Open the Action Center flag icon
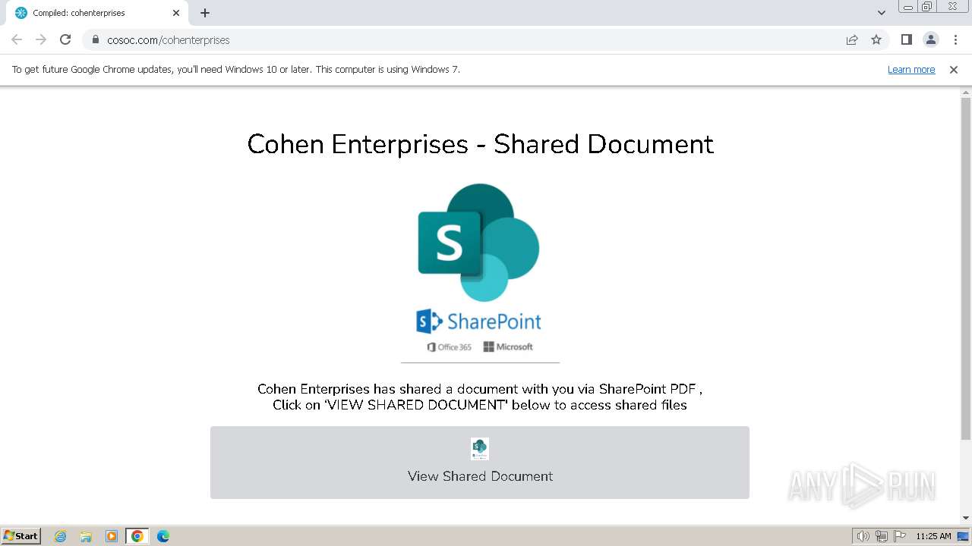 point(900,536)
